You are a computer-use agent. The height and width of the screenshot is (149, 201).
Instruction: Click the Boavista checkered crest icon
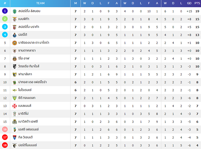coord(15,122)
